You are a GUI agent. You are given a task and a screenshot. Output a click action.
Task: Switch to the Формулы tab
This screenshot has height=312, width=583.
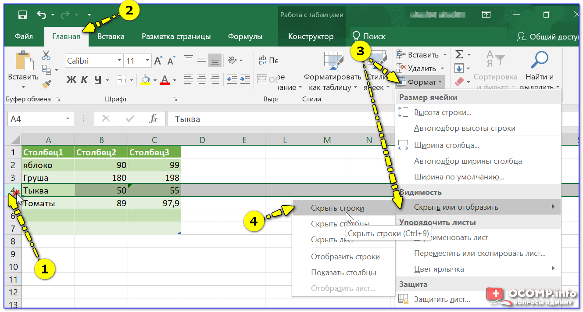[245, 36]
